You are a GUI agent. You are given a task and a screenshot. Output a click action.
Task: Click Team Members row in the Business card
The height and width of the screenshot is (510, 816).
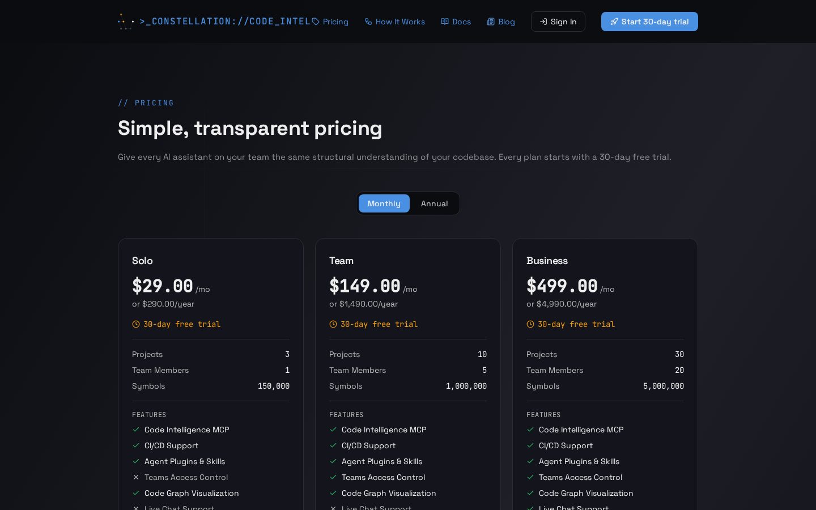[x=605, y=370]
